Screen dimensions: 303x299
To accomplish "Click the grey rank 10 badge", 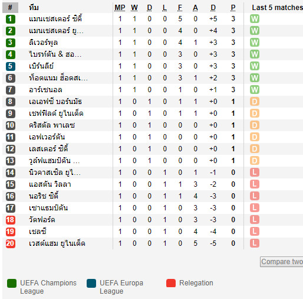I will [11, 125].
